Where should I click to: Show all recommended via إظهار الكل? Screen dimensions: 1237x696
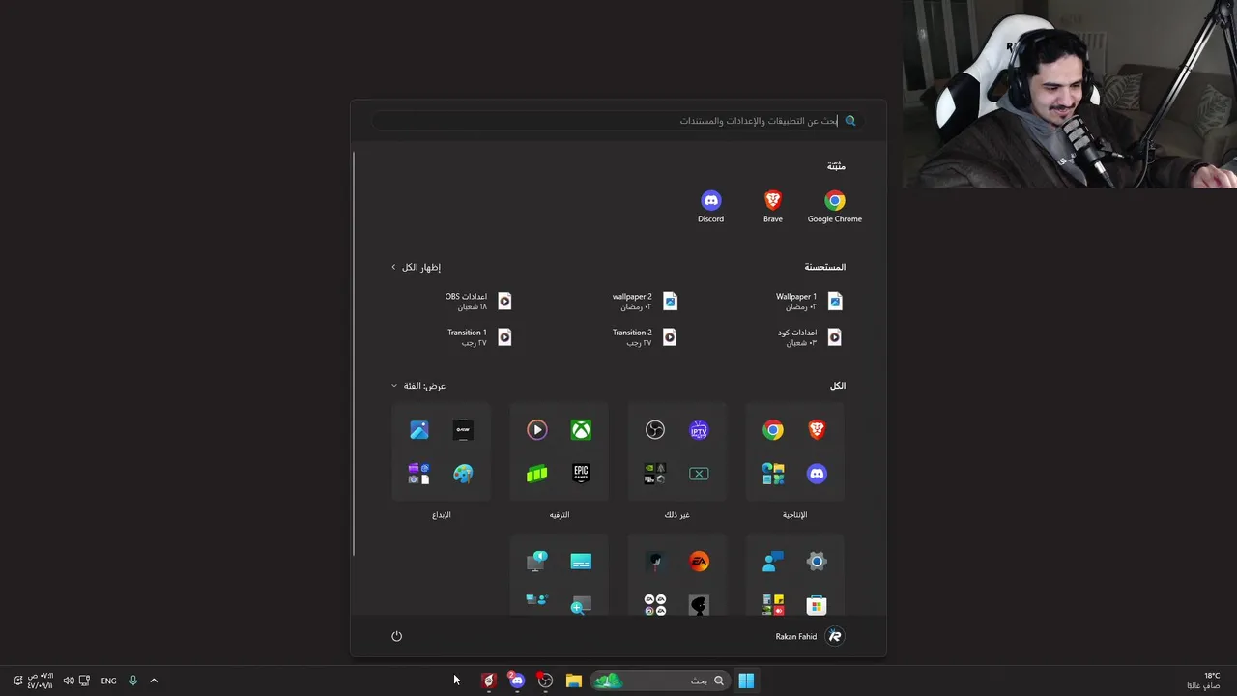coord(417,267)
